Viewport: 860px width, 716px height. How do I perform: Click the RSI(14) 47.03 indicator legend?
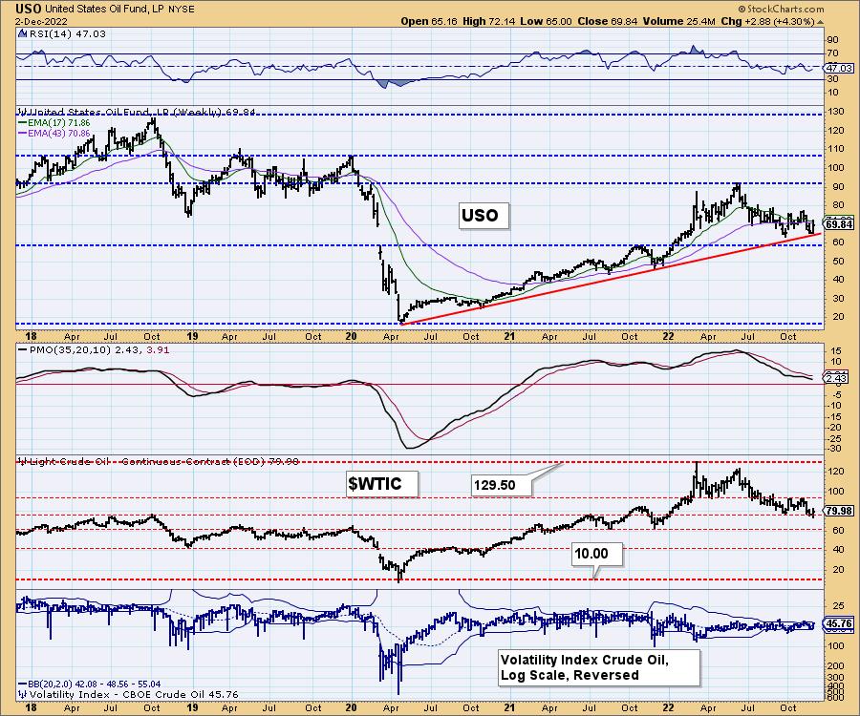(x=62, y=33)
